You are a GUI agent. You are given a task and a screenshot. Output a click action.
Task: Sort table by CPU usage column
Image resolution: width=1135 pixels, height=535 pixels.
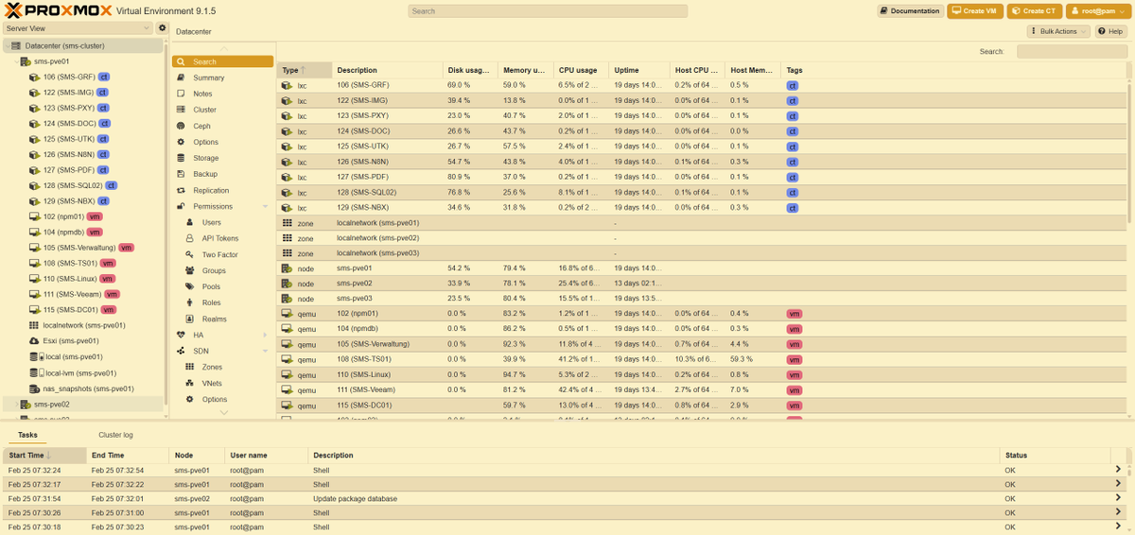tap(581, 70)
